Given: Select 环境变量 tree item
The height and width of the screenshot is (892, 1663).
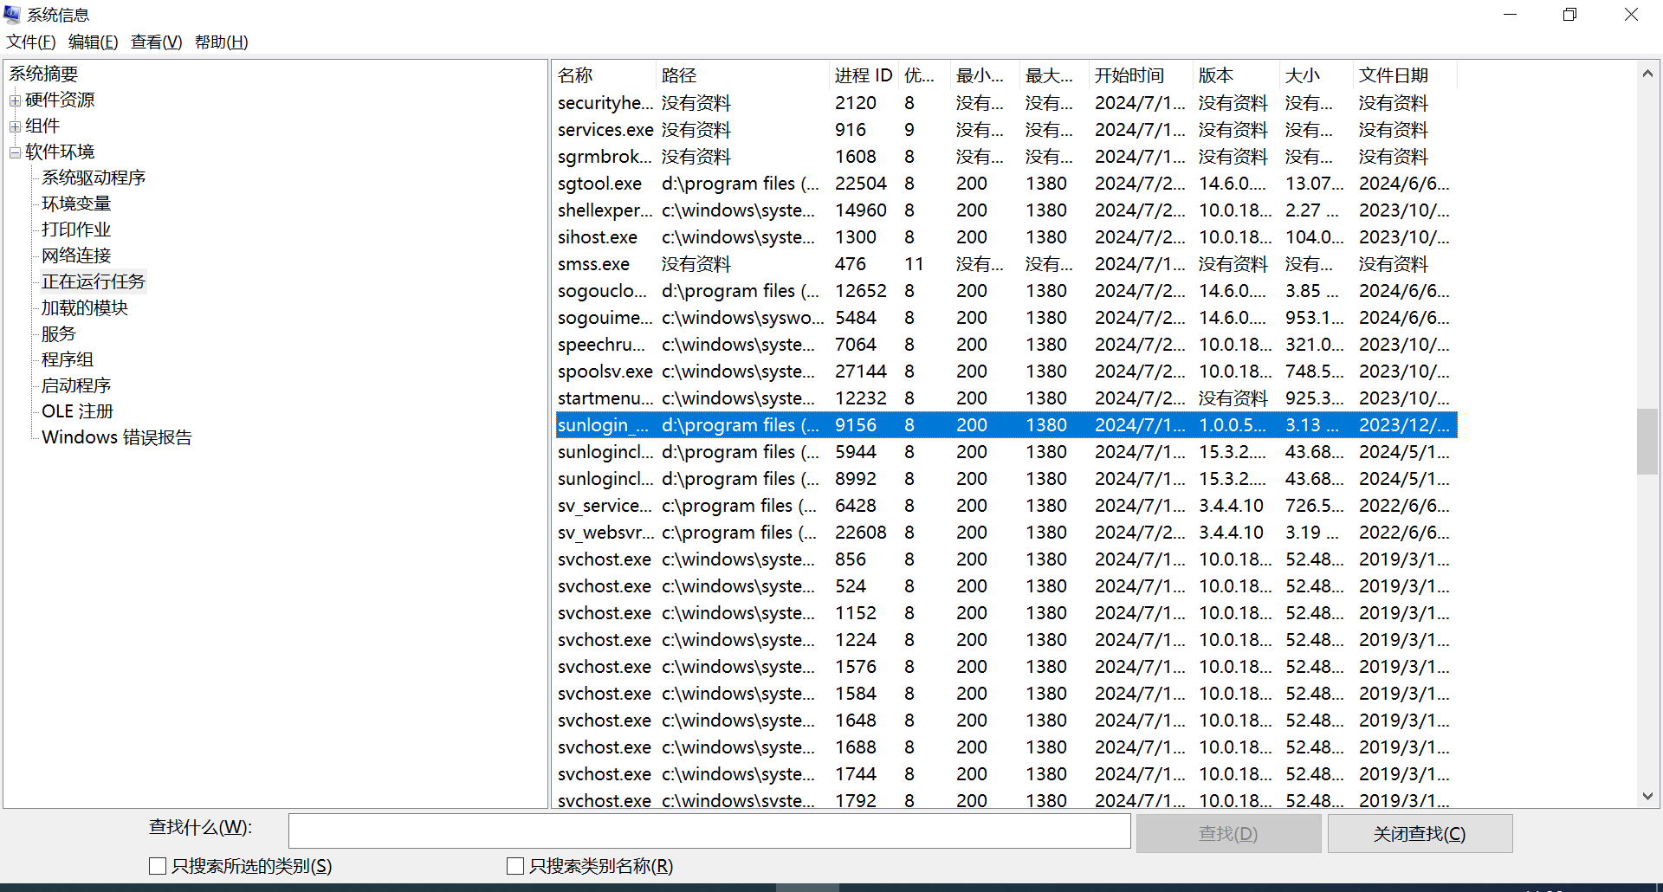Looking at the screenshot, I should pos(76,204).
